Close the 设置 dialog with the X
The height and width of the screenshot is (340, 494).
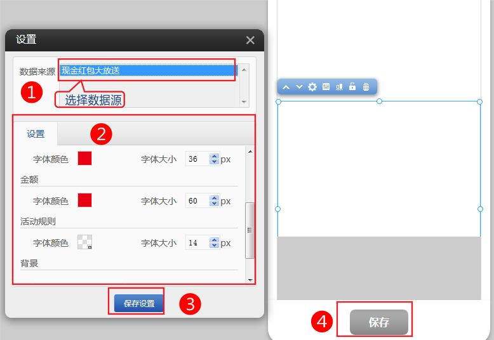pyautogui.click(x=250, y=40)
